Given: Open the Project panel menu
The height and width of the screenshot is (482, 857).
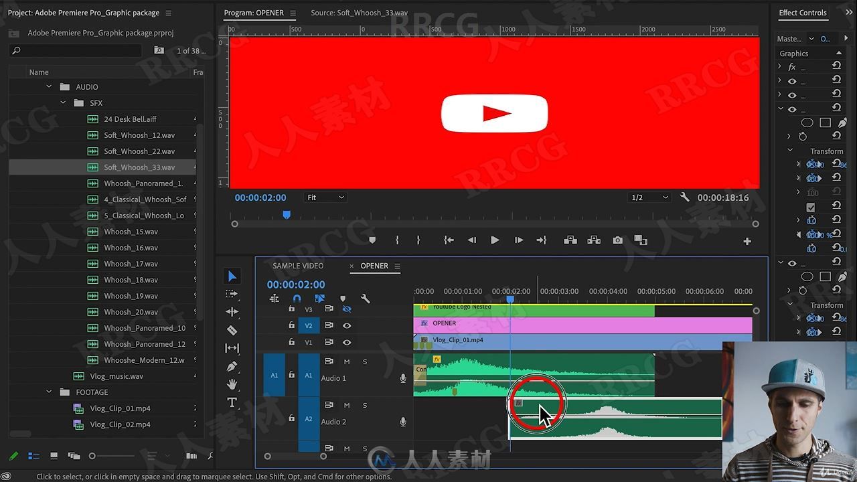Looking at the screenshot, I should (x=168, y=13).
